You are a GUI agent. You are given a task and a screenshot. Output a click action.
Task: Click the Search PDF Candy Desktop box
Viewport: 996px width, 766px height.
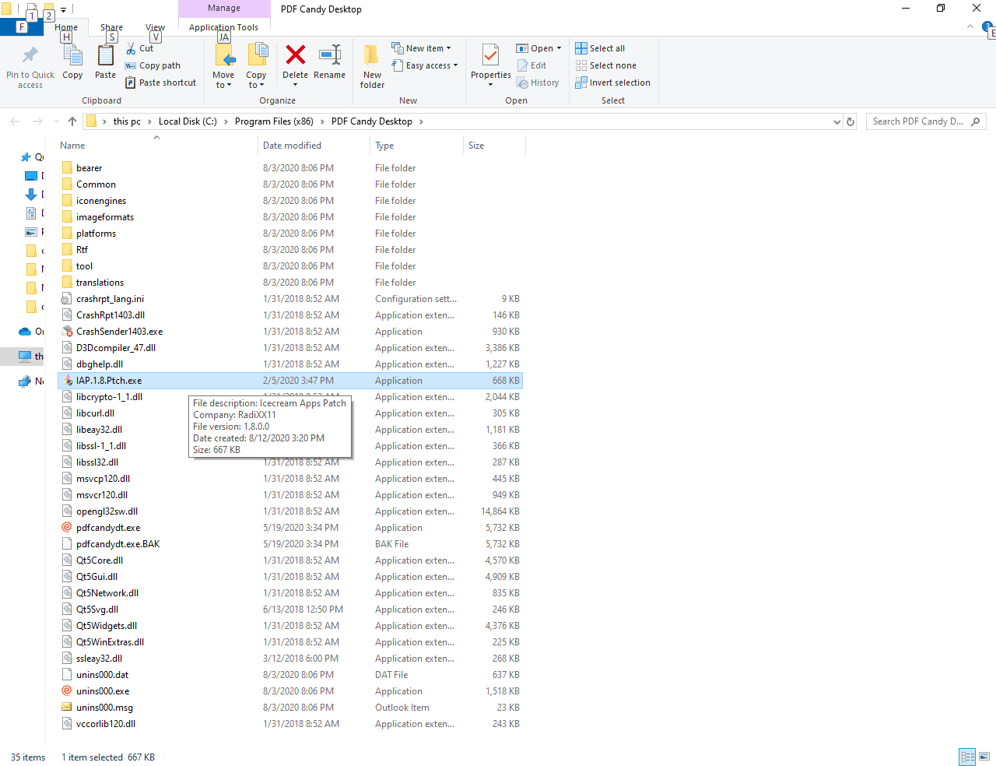(926, 121)
